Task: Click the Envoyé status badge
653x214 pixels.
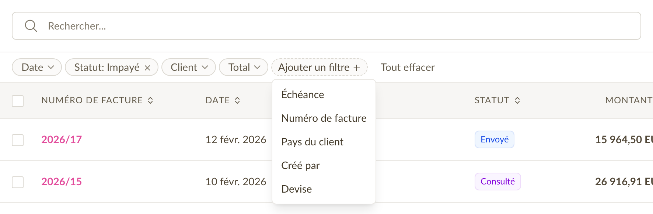Action: 495,139
